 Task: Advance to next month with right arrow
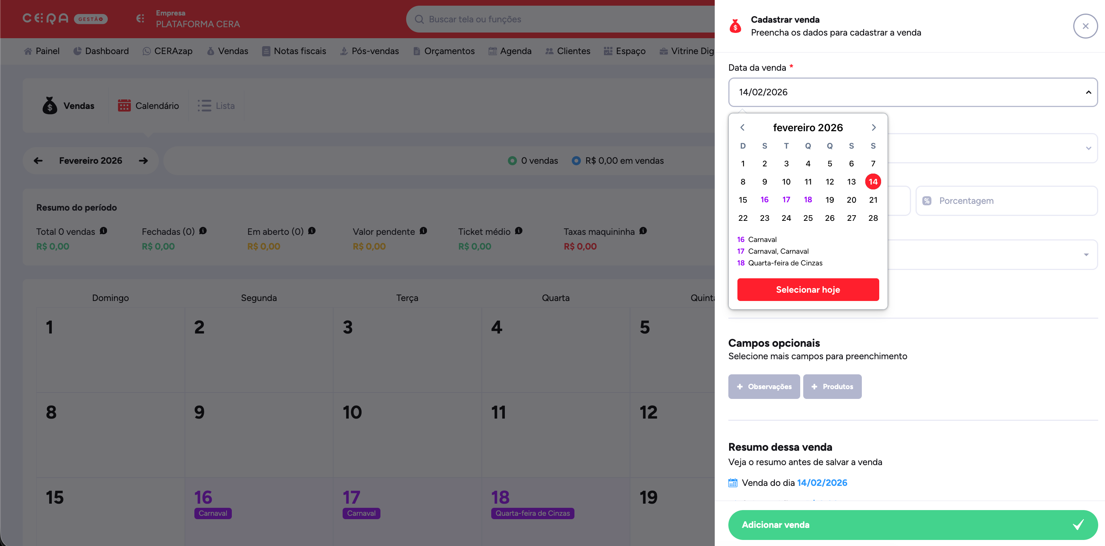(143, 160)
